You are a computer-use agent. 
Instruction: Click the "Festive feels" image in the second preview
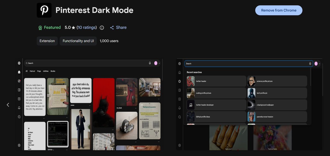pos(273,138)
